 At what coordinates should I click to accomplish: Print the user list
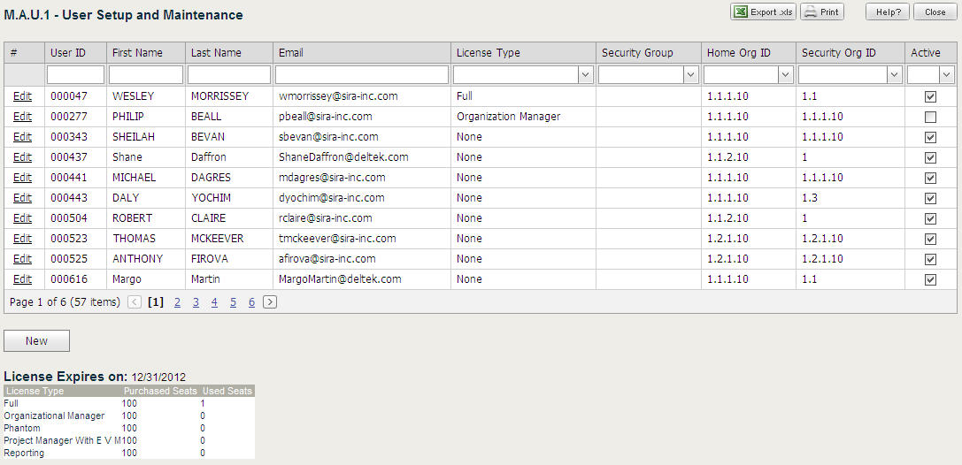(x=822, y=12)
